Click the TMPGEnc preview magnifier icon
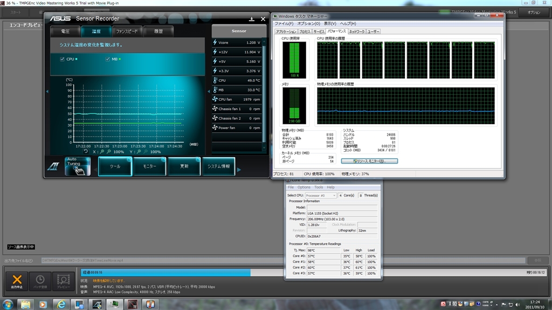Viewport: 552px width, 310px height. (x=64, y=281)
